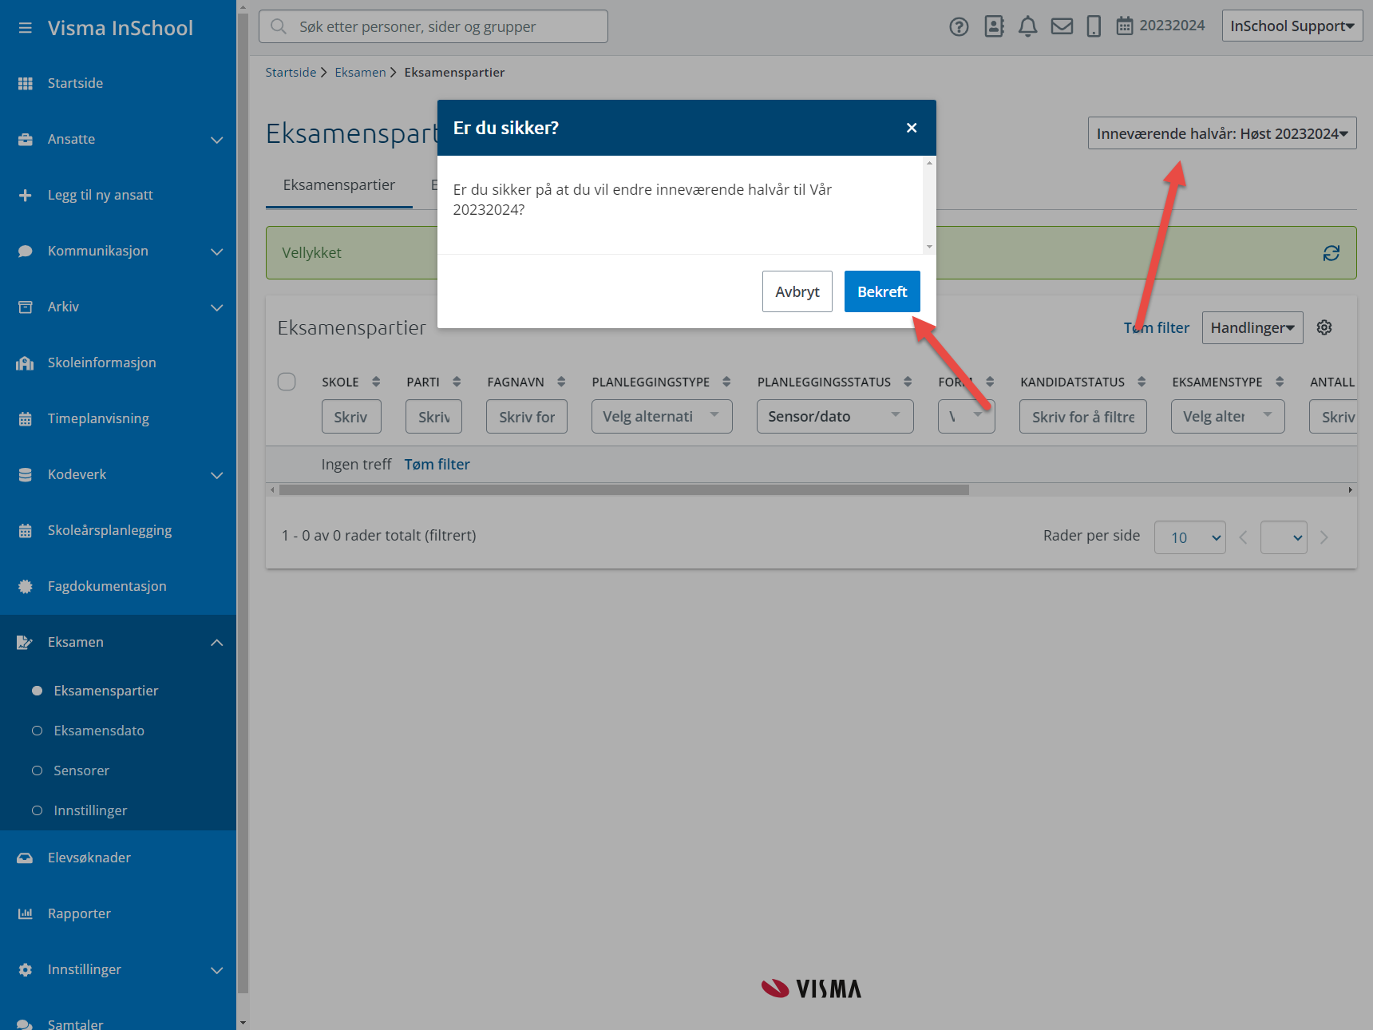
Task: Sort by EKSAMENSTYPE column arrows
Action: click(x=1280, y=382)
